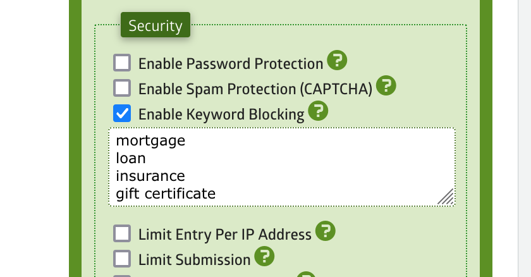Screen dimensions: 531x277
Task: Click the Security section header
Action: (156, 25)
